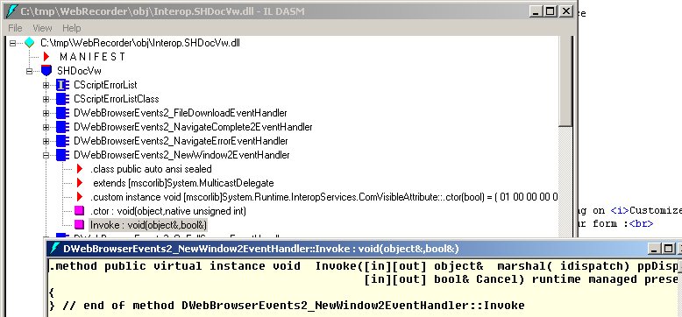Expand the CScriptErrorList interface node
682x317 pixels.
(46, 85)
